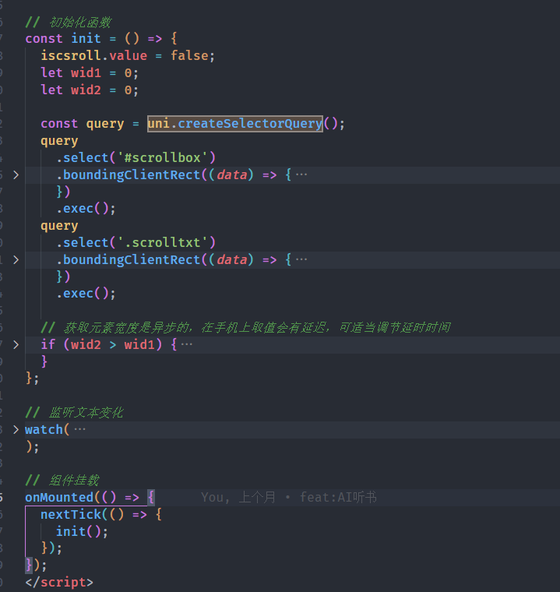This screenshot has height=592, width=560.
Task: Click the fold ellipsis on the '.scrolltxt' boundingClientRect line
Action: pos(301,259)
